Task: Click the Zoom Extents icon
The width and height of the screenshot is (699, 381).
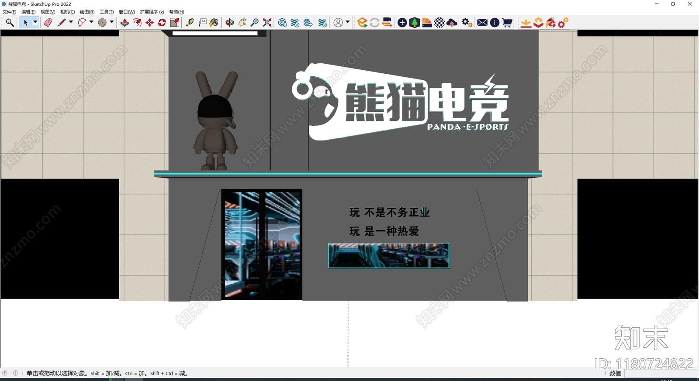Action: coord(267,22)
